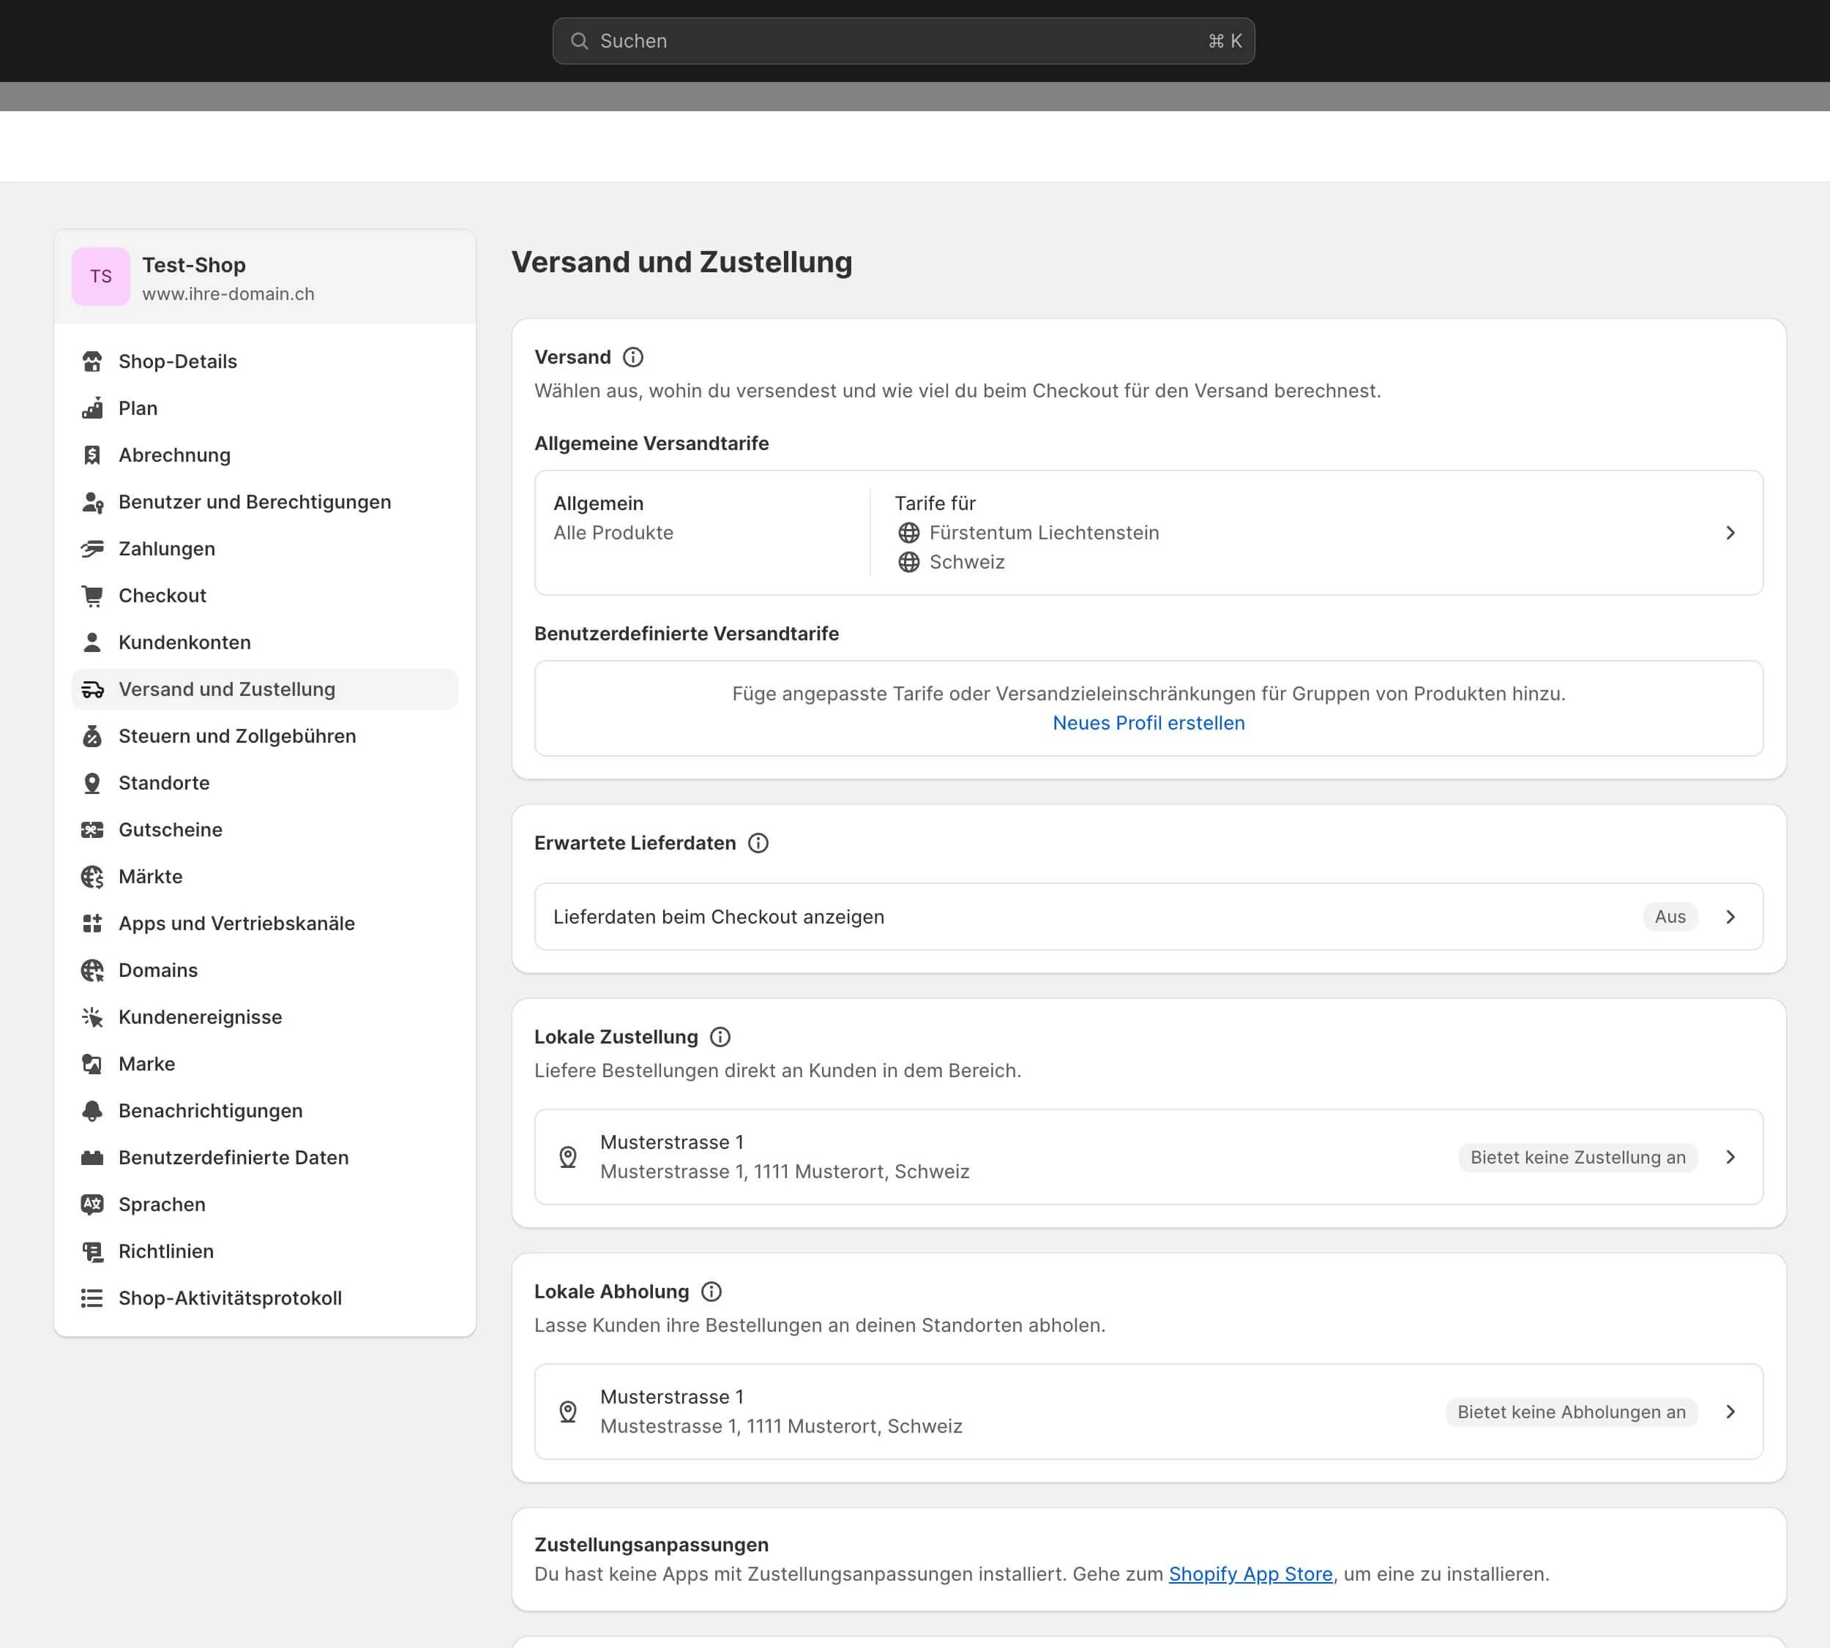The image size is (1830, 1648).
Task: Click the Sprachen language icon
Action: 92,1205
